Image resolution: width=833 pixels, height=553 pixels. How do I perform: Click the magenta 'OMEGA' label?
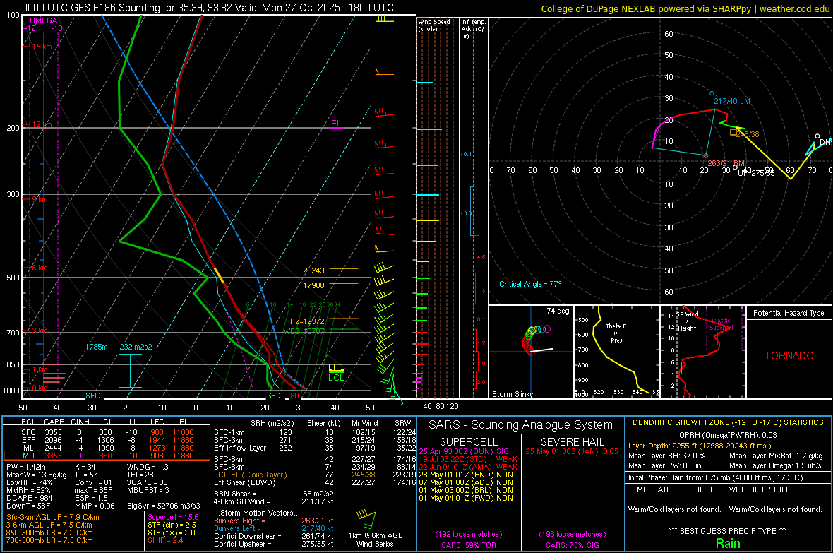(x=44, y=20)
